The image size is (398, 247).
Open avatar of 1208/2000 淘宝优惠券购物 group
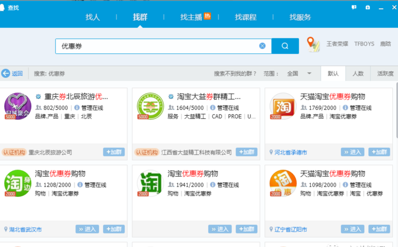coord(18,183)
